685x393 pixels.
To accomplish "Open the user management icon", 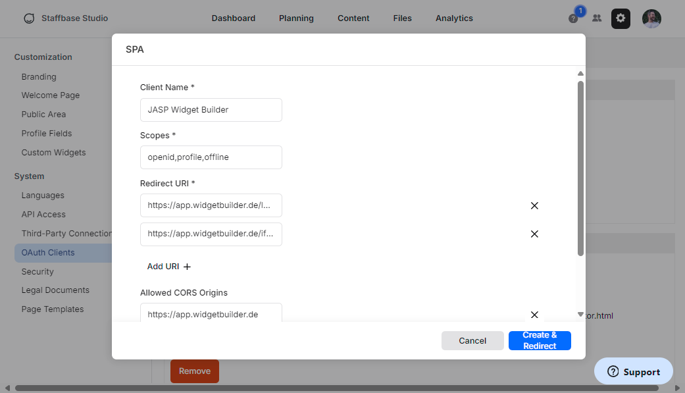I will coord(597,18).
